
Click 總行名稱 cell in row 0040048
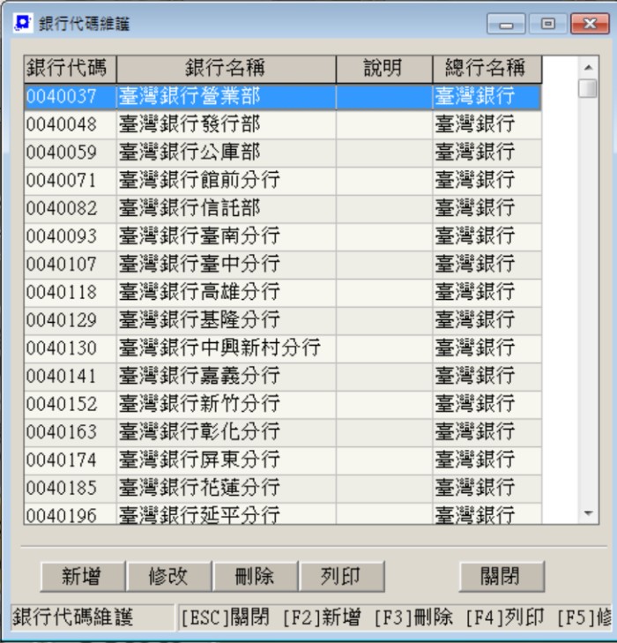tap(487, 124)
